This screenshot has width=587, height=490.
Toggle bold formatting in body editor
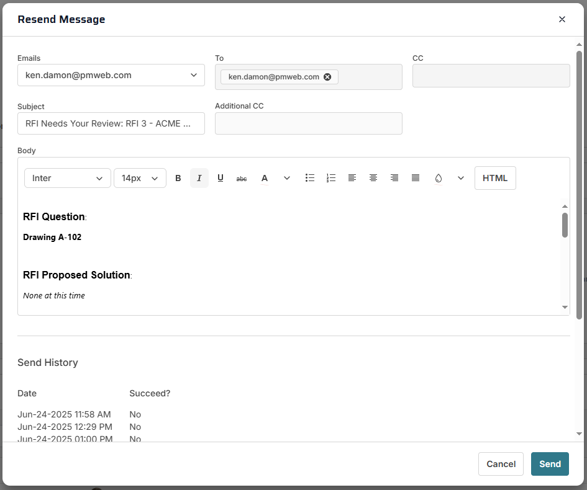point(178,178)
